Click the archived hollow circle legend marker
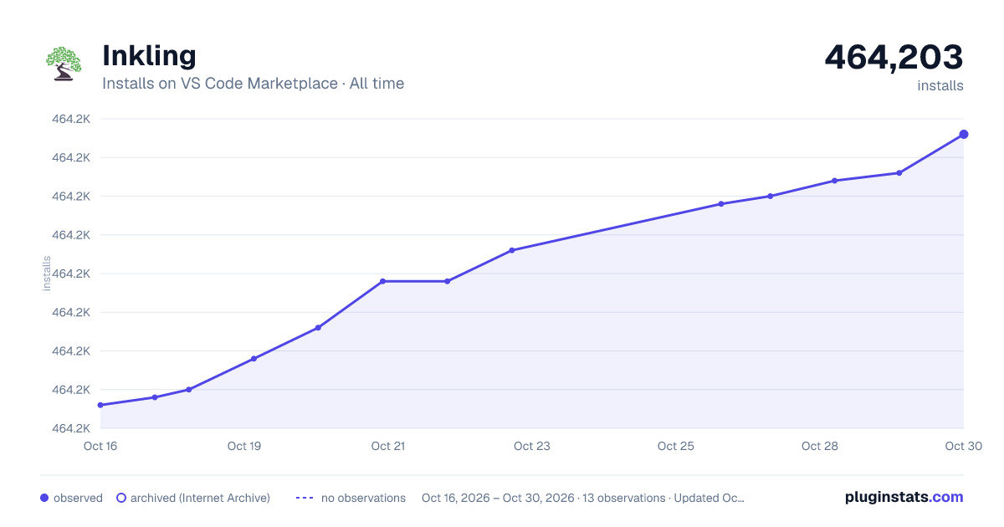The image size is (1004, 527). [121, 498]
